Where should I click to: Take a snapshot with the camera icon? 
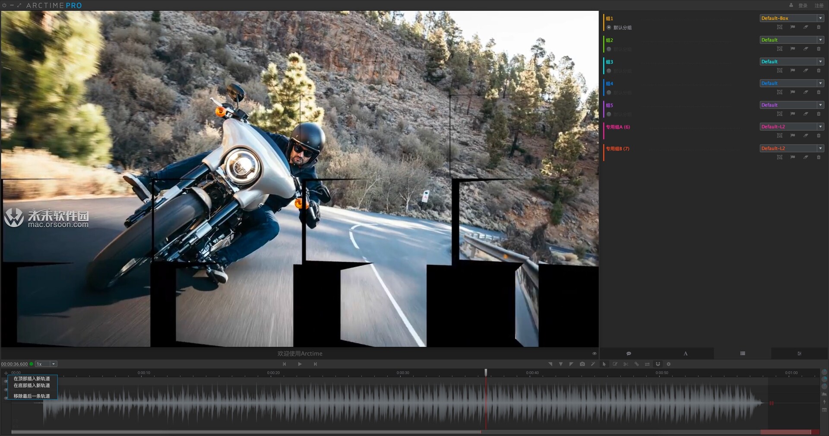pos(582,364)
